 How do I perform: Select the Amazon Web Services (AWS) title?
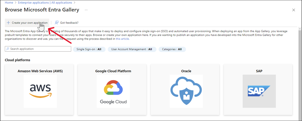pos(40,71)
